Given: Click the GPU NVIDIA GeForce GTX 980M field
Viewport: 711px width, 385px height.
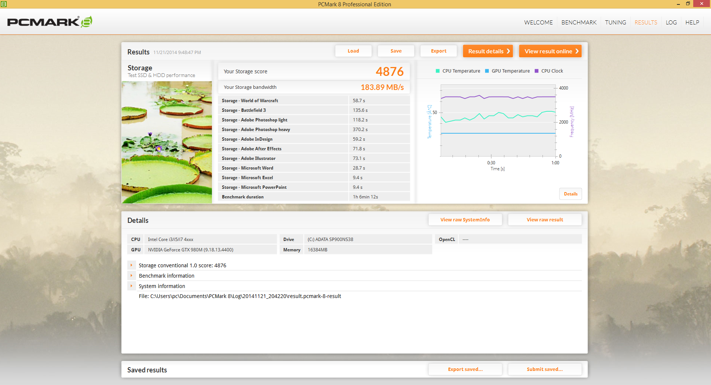Looking at the screenshot, I should click(x=210, y=250).
